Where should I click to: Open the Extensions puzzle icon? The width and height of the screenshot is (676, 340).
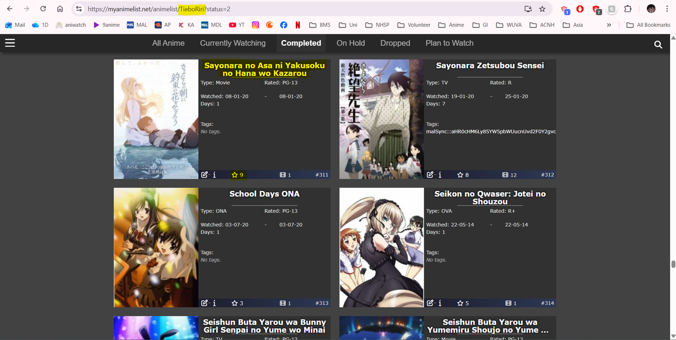[x=628, y=9]
